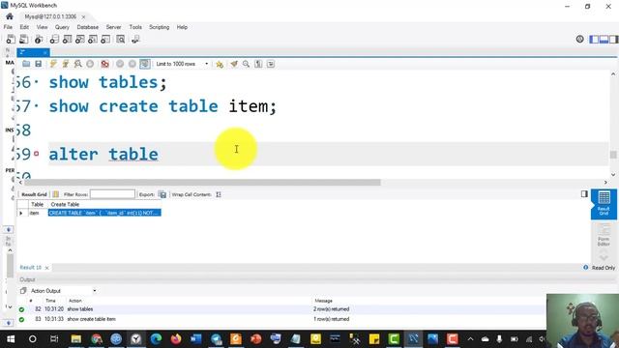Toggle word wrapping icon in editor
619x348 pixels.
click(271, 64)
